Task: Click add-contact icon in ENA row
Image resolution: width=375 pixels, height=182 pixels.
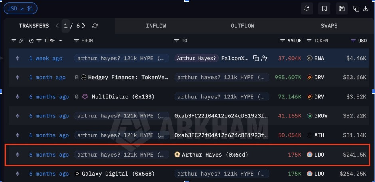Action: [264, 58]
